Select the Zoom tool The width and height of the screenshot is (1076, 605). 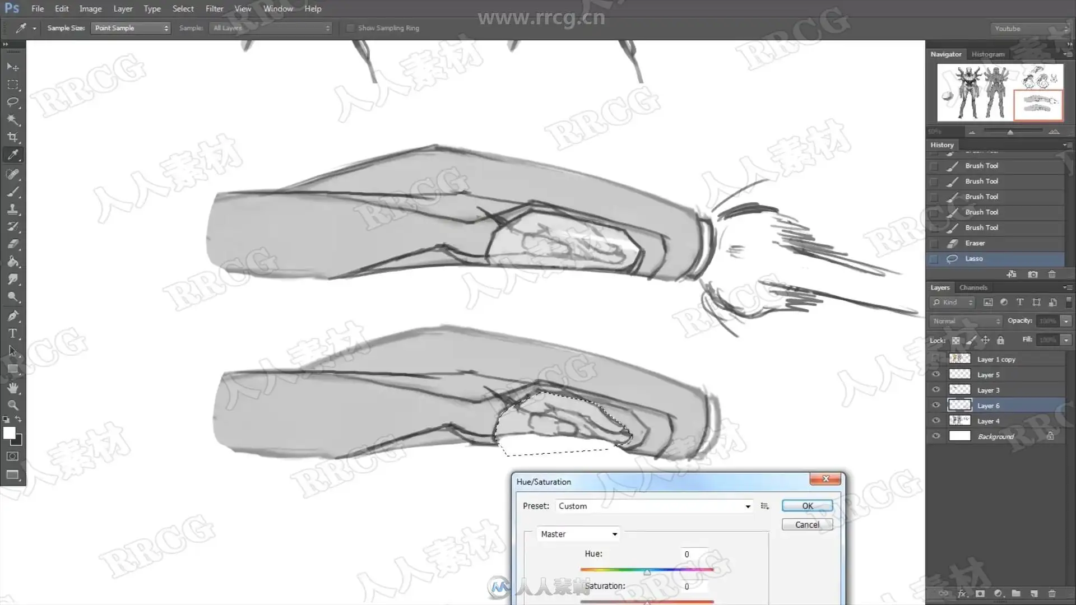pos(13,405)
